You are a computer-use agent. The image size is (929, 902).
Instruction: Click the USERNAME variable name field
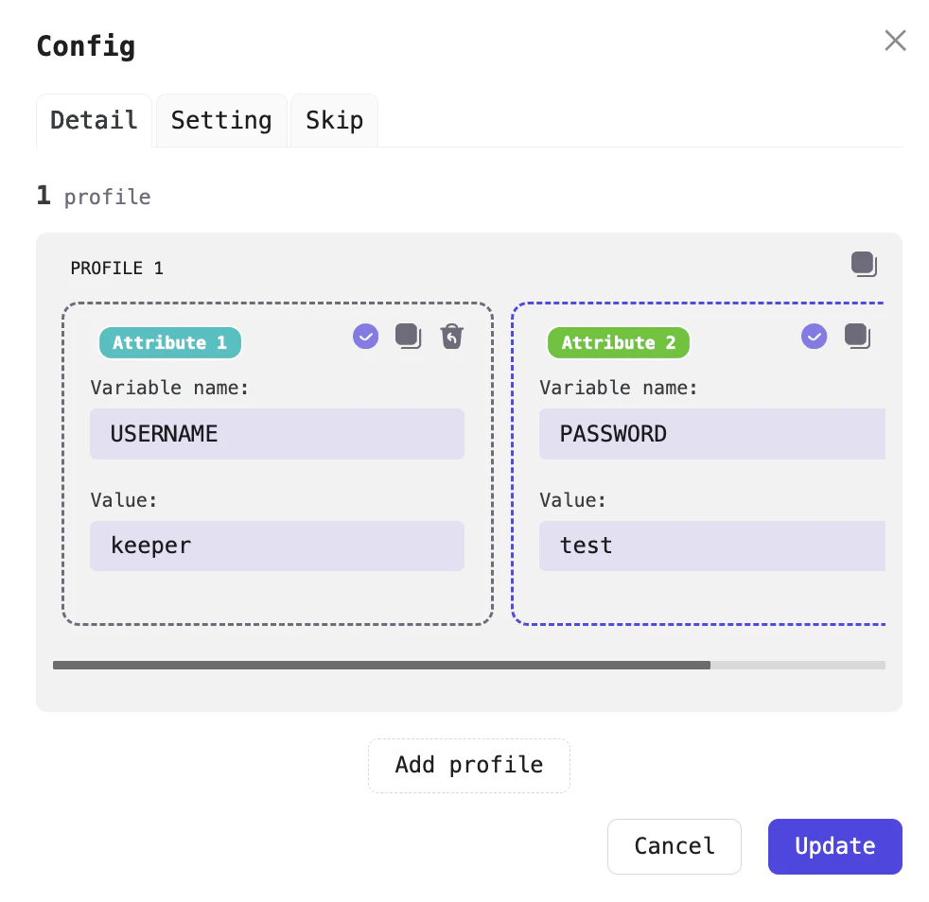(x=276, y=434)
